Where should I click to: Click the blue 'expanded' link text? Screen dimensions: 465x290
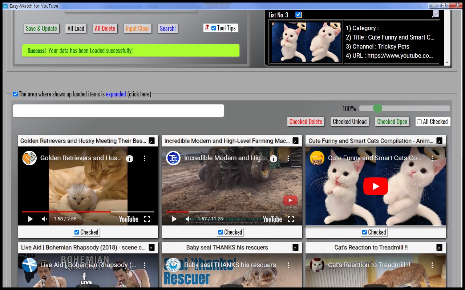116,94
